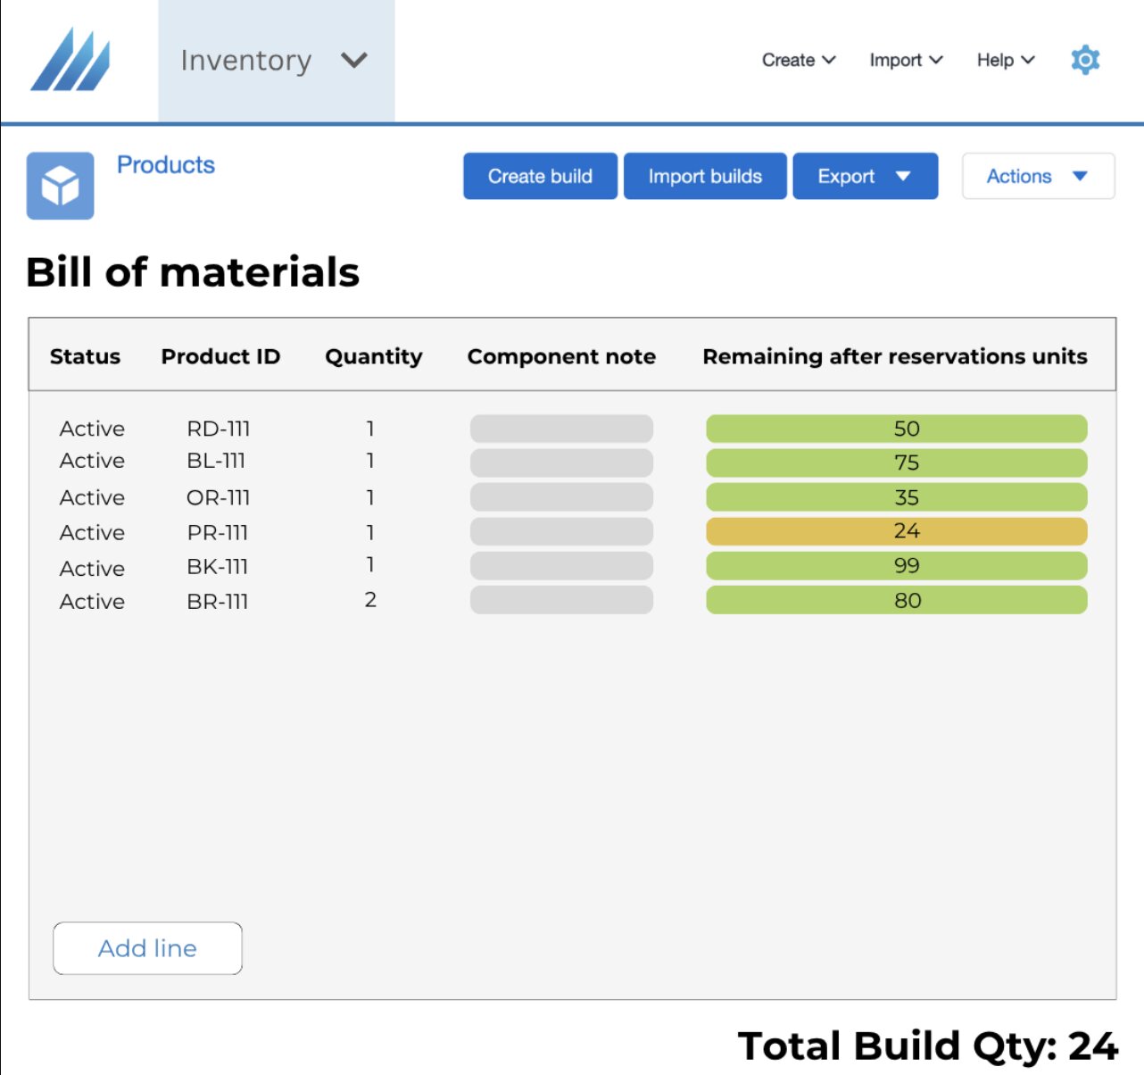Click the Import builds button
The width and height of the screenshot is (1144, 1075).
coord(705,176)
